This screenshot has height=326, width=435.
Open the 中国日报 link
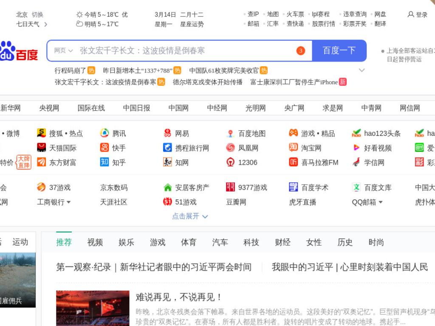coord(136,108)
